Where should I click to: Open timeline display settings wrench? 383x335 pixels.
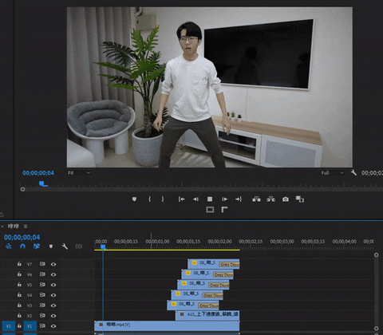click(65, 246)
